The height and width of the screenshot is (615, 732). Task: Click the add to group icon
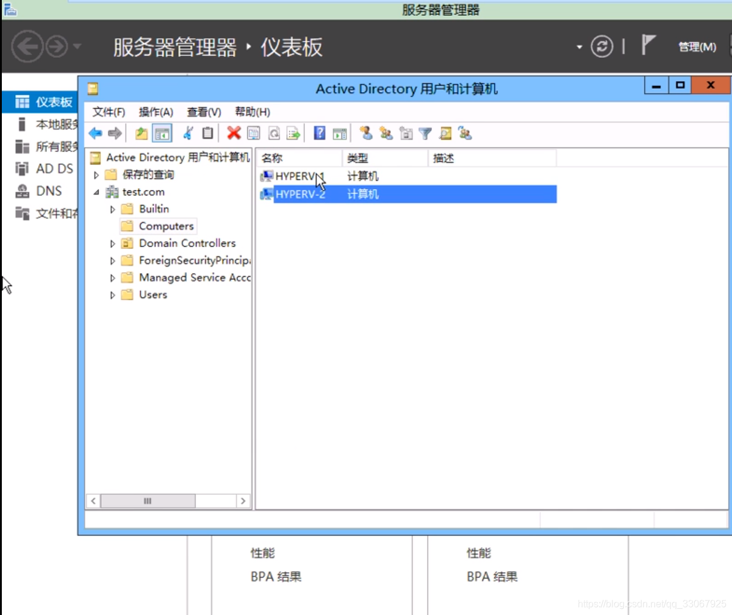[x=465, y=133]
